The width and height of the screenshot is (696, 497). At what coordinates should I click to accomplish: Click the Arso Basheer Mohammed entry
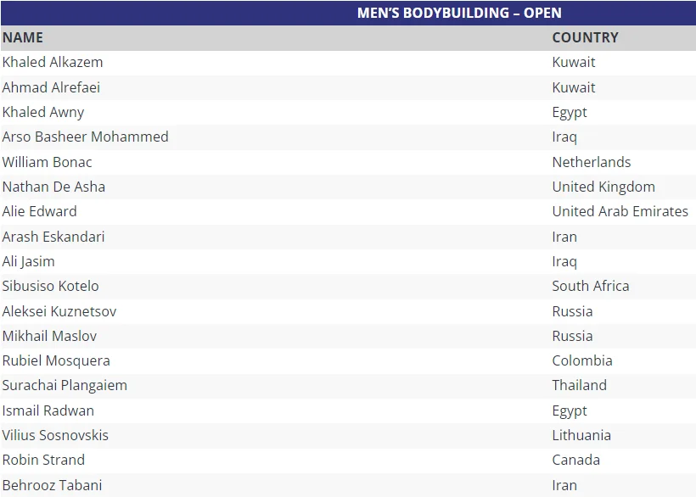click(x=85, y=137)
